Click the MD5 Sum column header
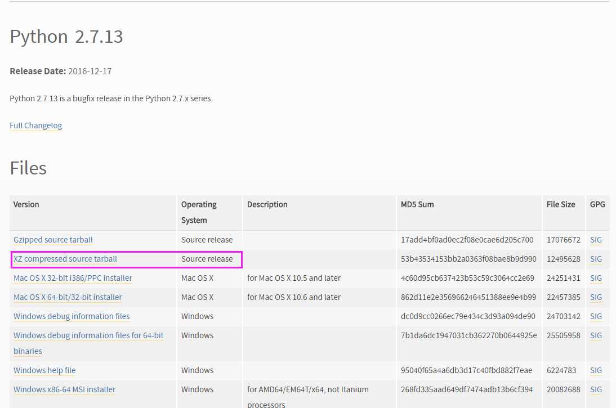The height and width of the screenshot is (408, 616). point(417,205)
